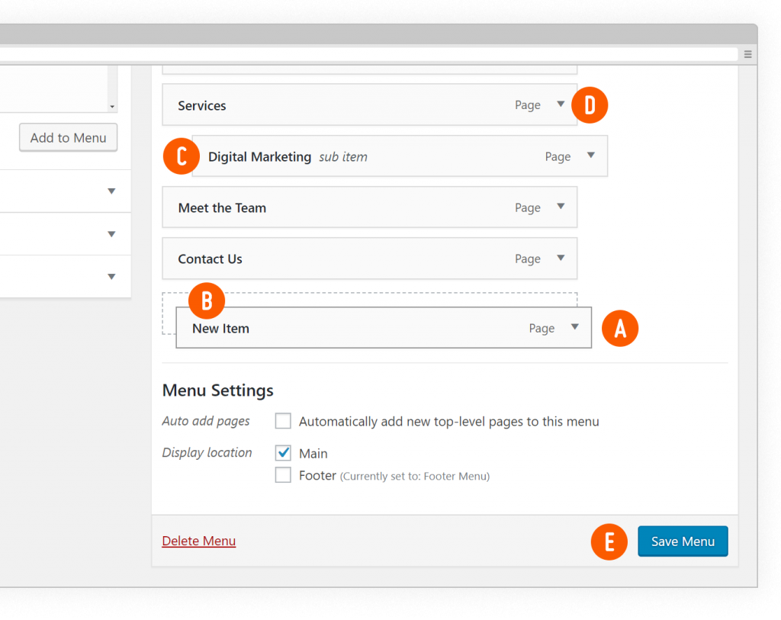Click the Delete Menu link
Viewport: 781px width, 620px height.
click(x=199, y=541)
